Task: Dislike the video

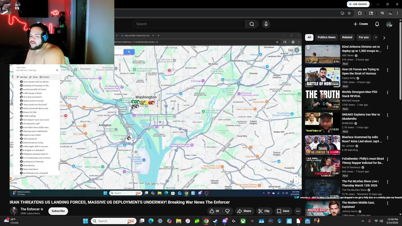Action: tap(227, 211)
